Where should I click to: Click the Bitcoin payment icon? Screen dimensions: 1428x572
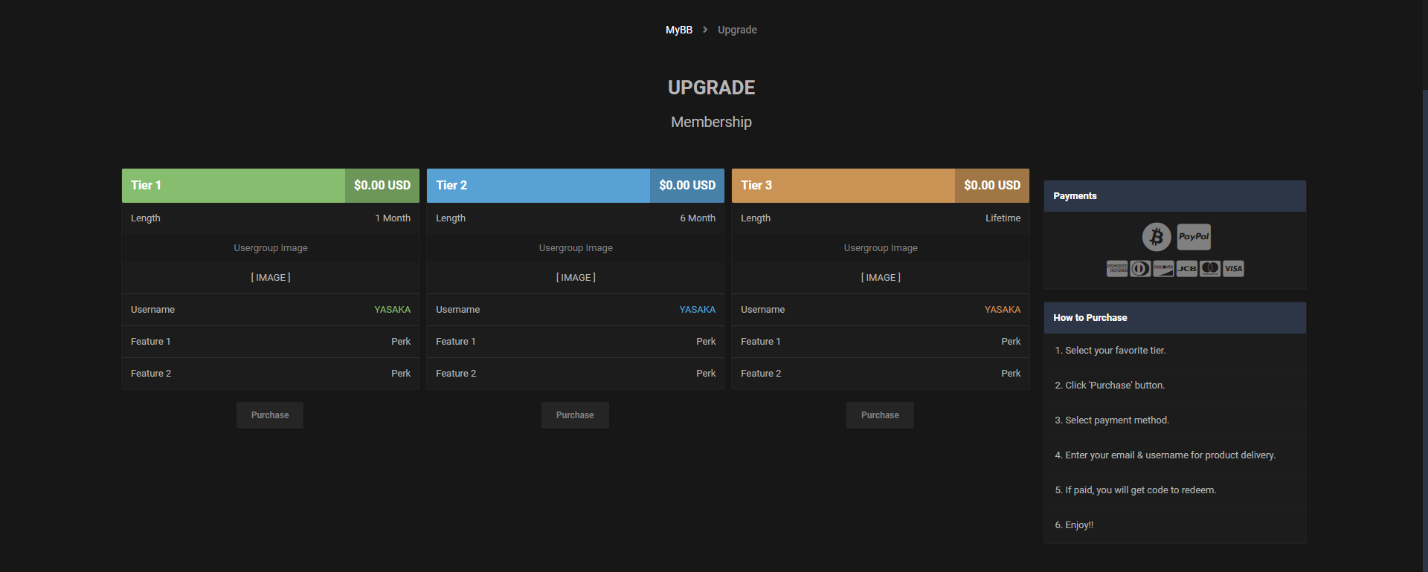tap(1156, 237)
